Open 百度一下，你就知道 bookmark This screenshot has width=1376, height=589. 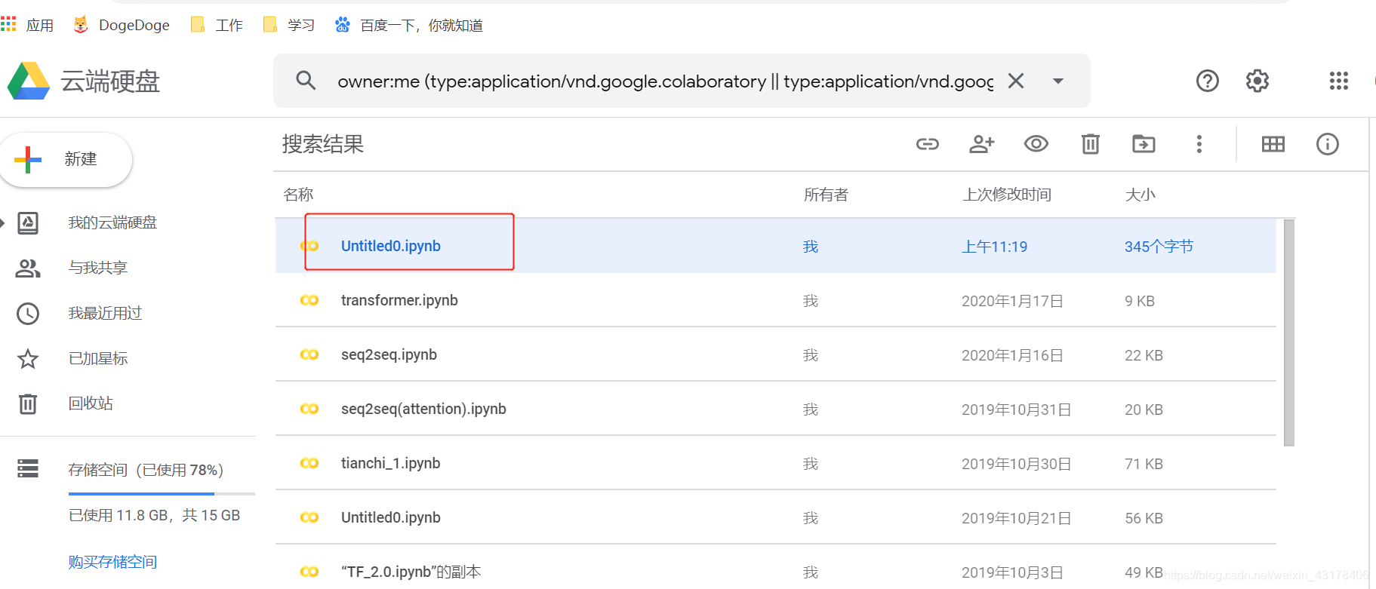(x=409, y=25)
